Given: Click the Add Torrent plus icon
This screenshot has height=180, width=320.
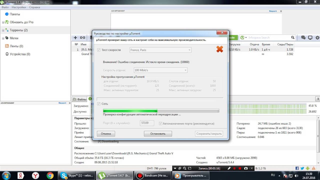Looking at the screenshot, I should 75,38.
